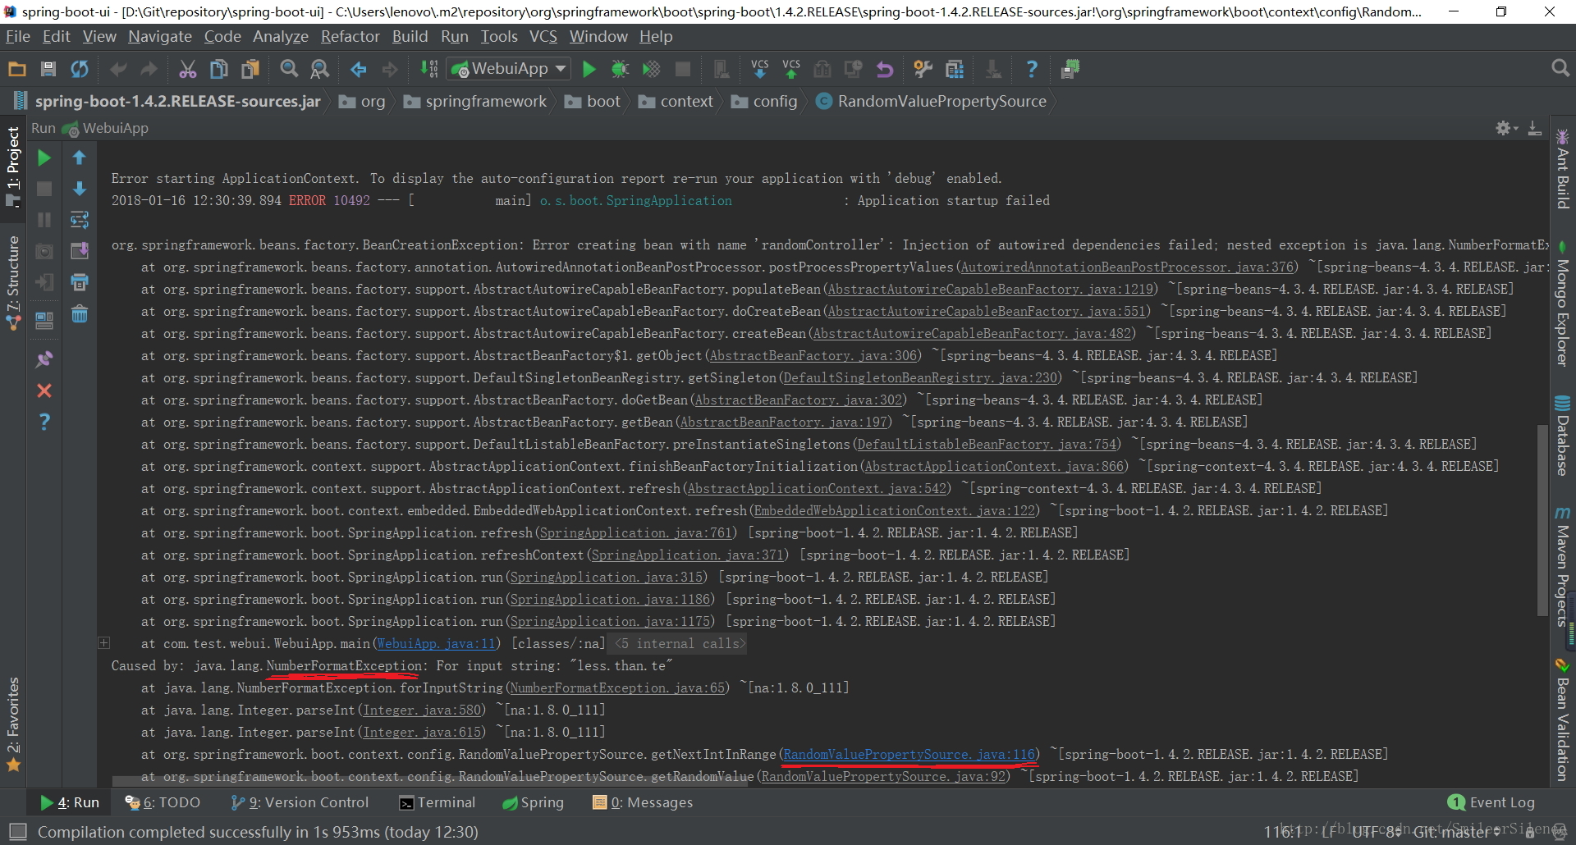The height and width of the screenshot is (845, 1576).
Task: Clear all console output with trash icon
Action: pos(80,314)
